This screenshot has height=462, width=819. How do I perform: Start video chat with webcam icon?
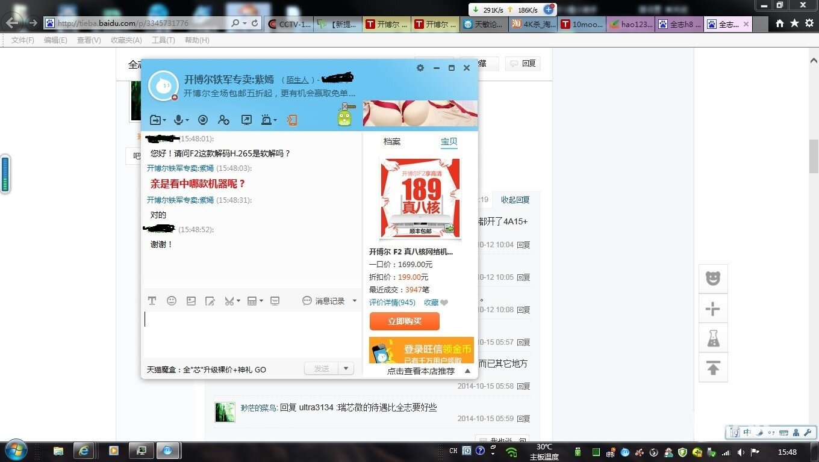pyautogui.click(x=203, y=120)
